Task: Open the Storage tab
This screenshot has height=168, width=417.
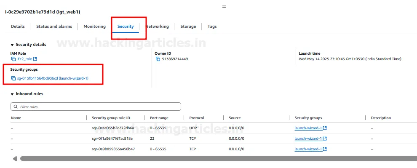Action: (188, 27)
